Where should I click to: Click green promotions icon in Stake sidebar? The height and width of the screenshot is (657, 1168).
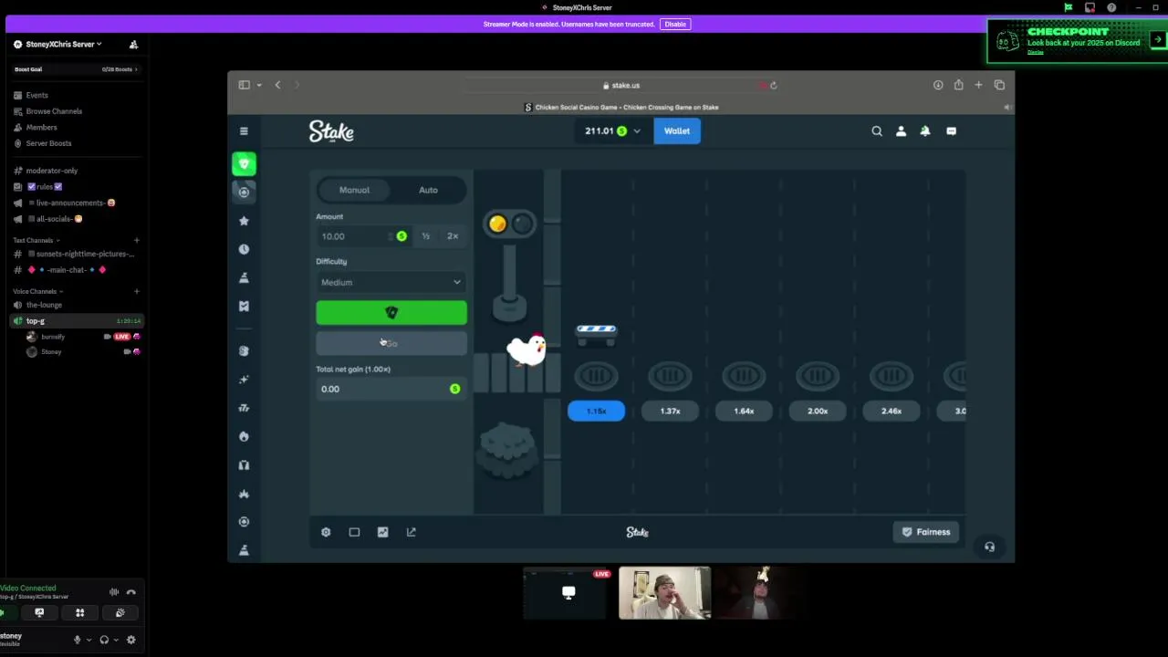pyautogui.click(x=244, y=164)
